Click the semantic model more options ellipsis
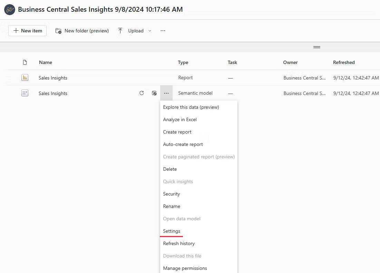The width and height of the screenshot is (380, 273). coord(166,93)
